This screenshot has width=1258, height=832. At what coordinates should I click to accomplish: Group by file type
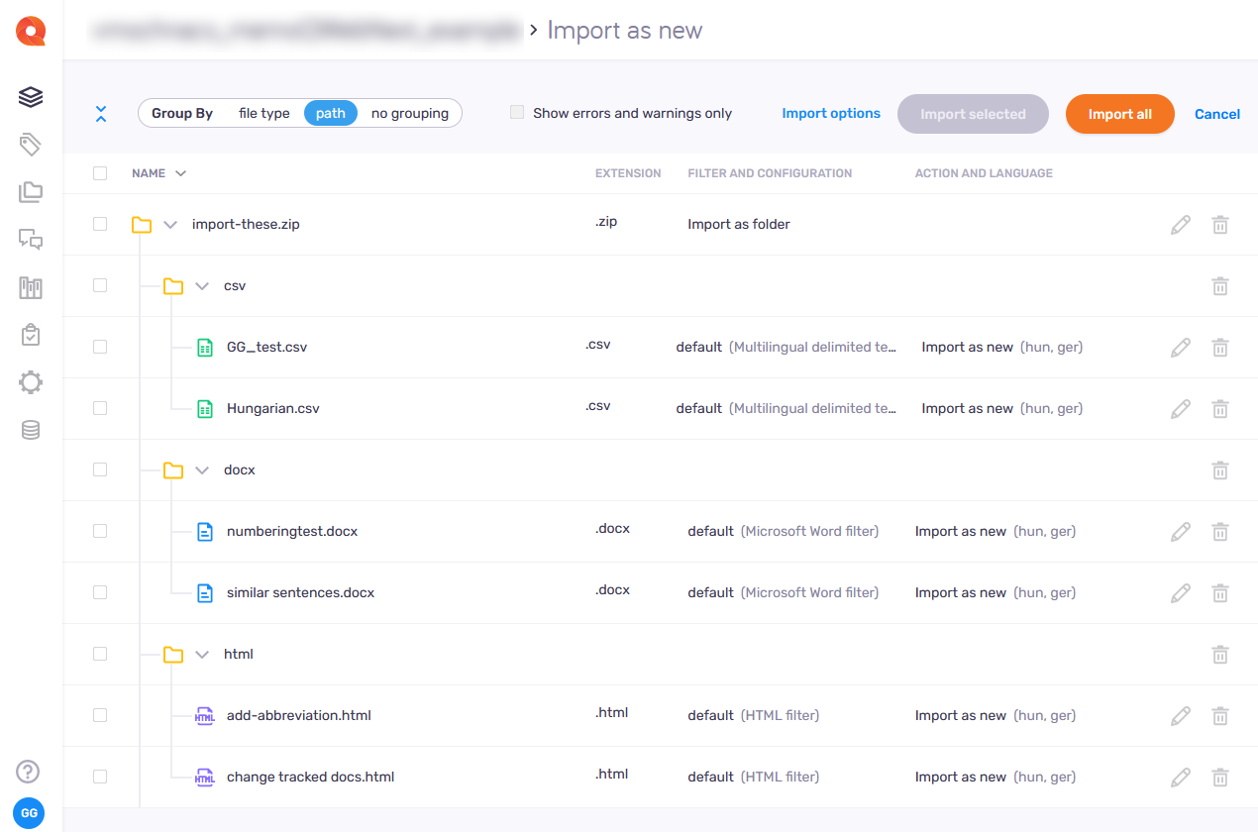pos(263,114)
